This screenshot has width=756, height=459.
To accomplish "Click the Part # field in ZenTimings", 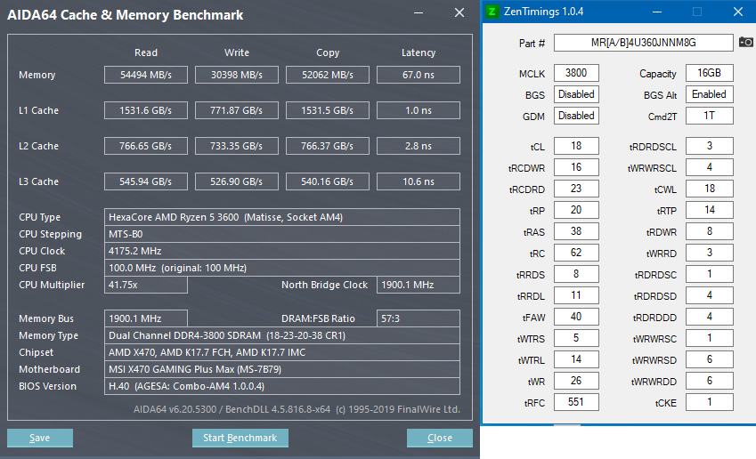I will [x=643, y=43].
